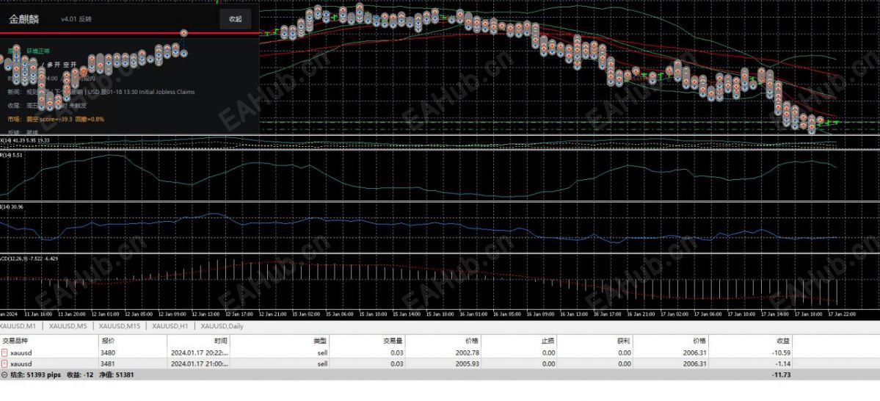Click the 结余: 51393 pips balance text

[34, 375]
